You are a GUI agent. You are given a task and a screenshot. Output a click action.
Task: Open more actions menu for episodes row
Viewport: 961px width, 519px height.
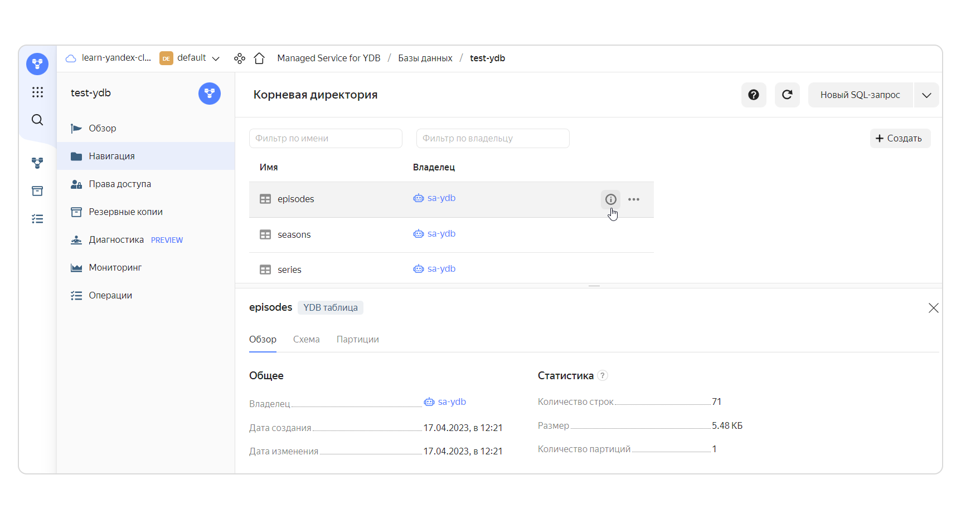pos(634,199)
